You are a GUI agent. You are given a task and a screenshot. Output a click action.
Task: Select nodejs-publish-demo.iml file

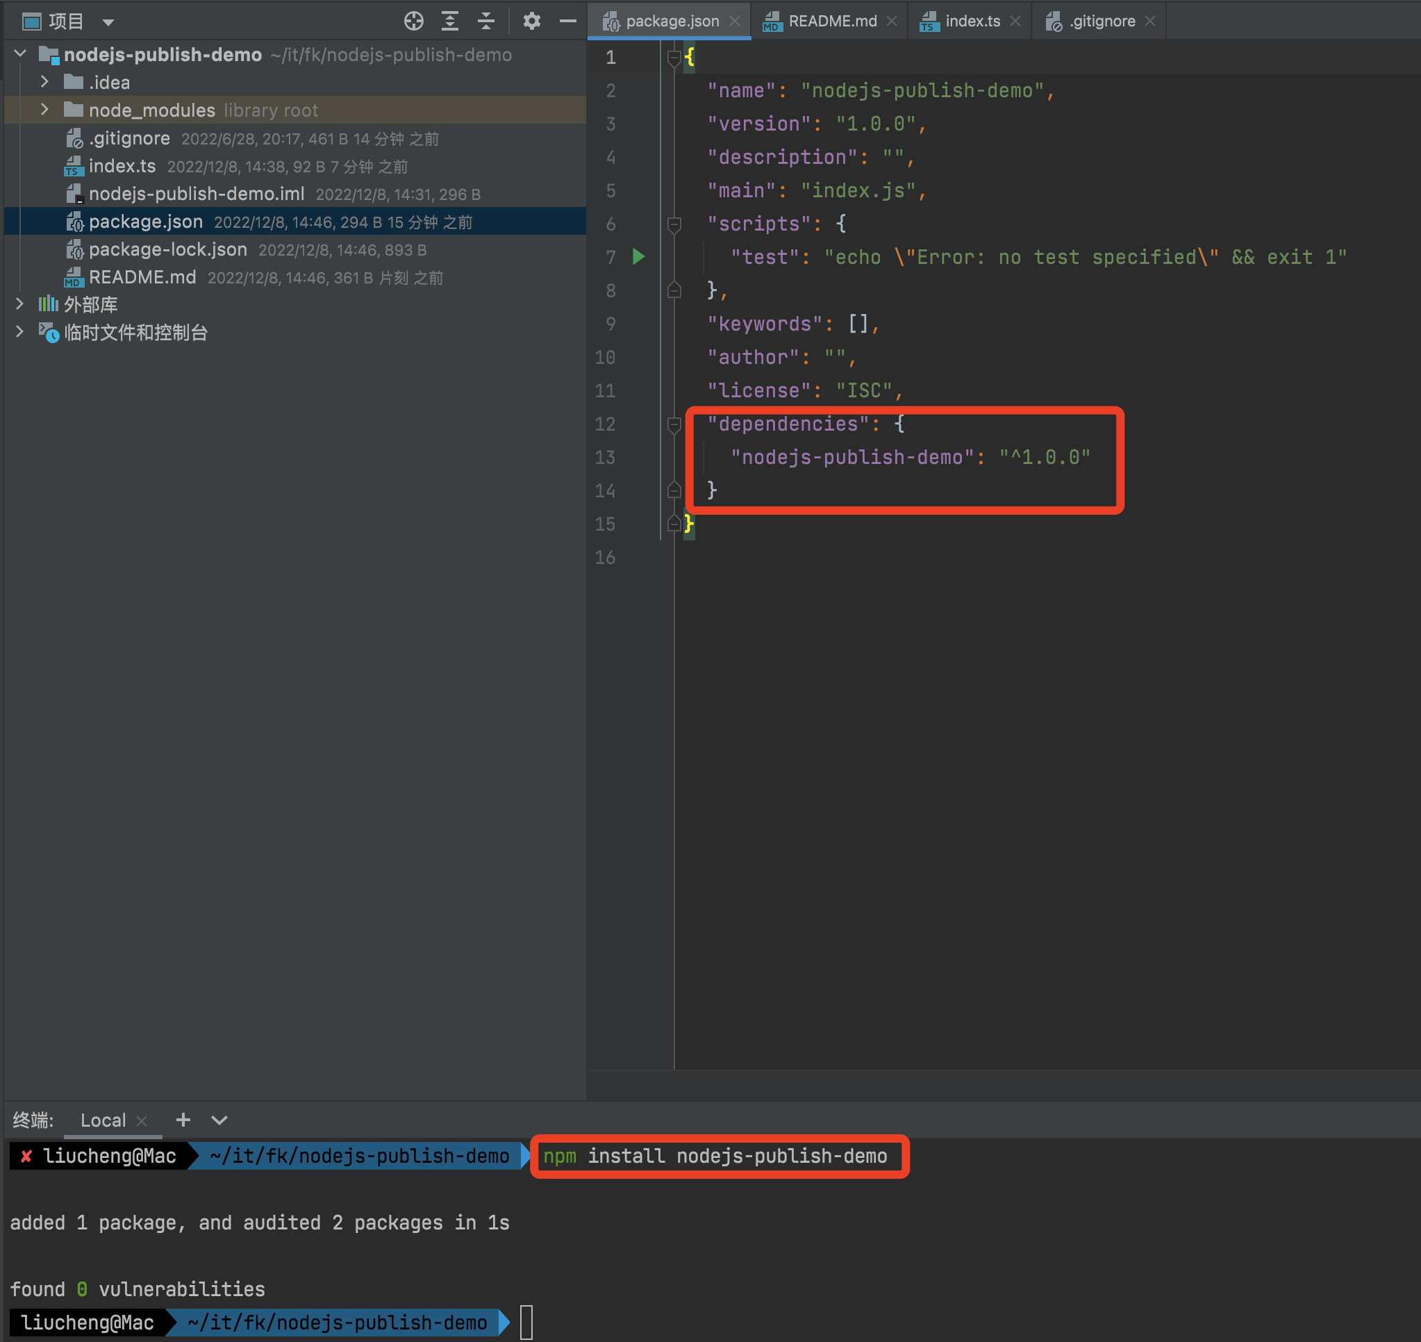[196, 194]
